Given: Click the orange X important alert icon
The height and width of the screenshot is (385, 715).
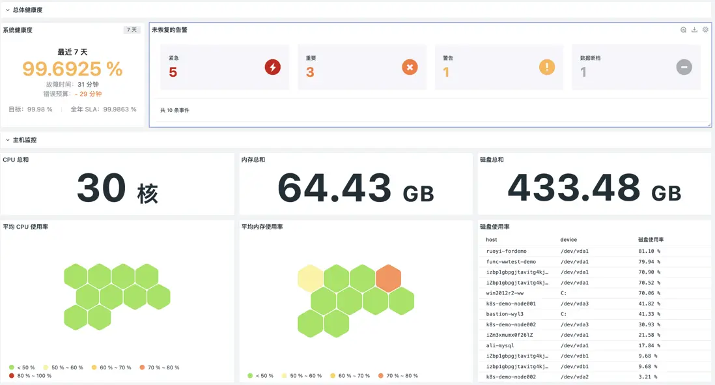Looking at the screenshot, I should [410, 67].
